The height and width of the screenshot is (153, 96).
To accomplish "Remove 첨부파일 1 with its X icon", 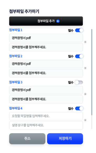I will [x=85, y=42].
